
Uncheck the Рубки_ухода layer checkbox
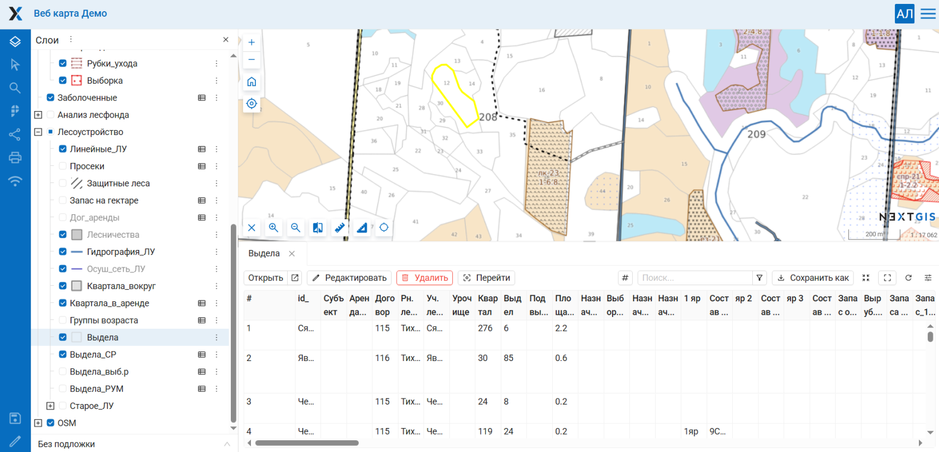63,64
